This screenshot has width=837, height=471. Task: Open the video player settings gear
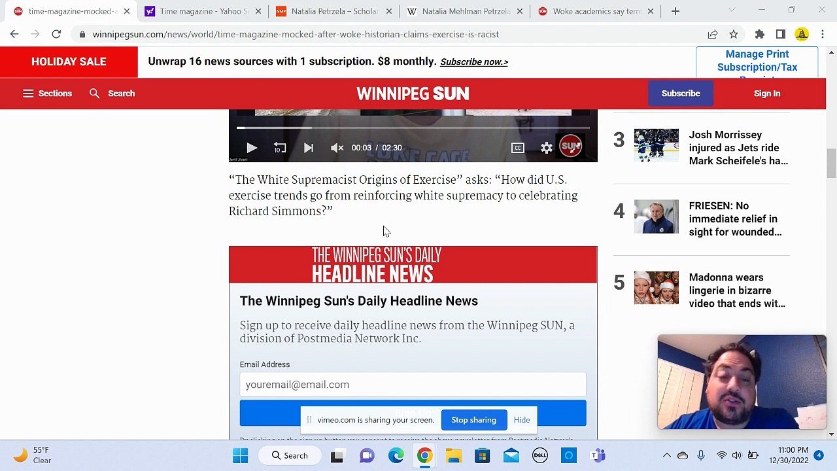pyautogui.click(x=547, y=148)
